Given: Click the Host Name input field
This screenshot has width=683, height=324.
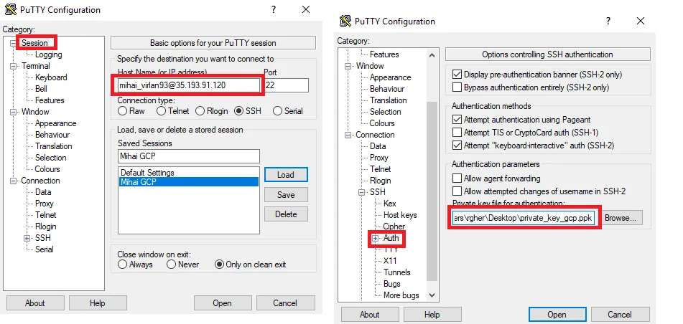Looking at the screenshot, I should pos(189,85).
